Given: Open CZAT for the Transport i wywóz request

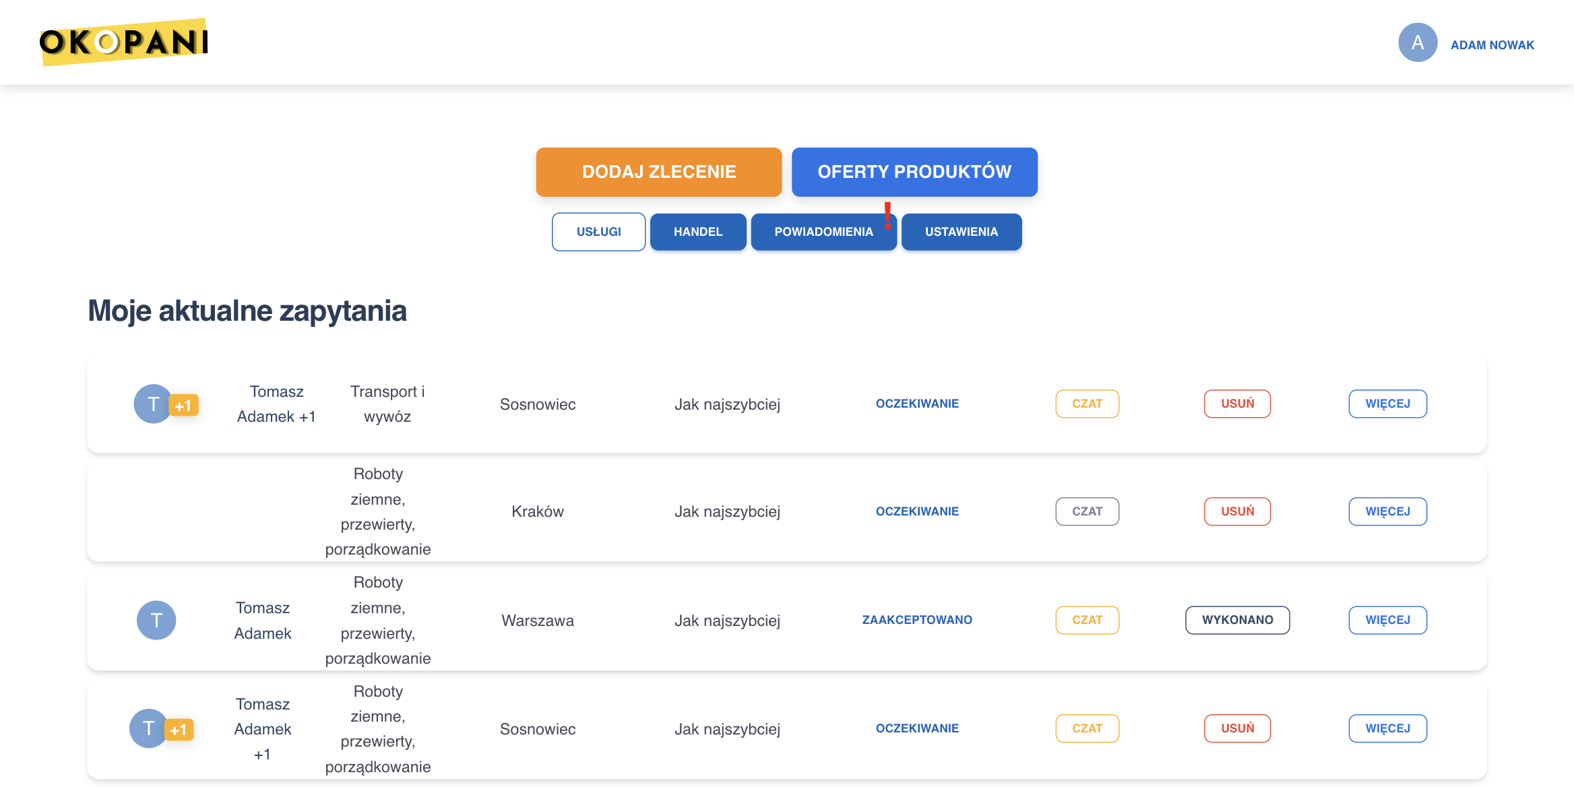Looking at the screenshot, I should click(x=1087, y=404).
